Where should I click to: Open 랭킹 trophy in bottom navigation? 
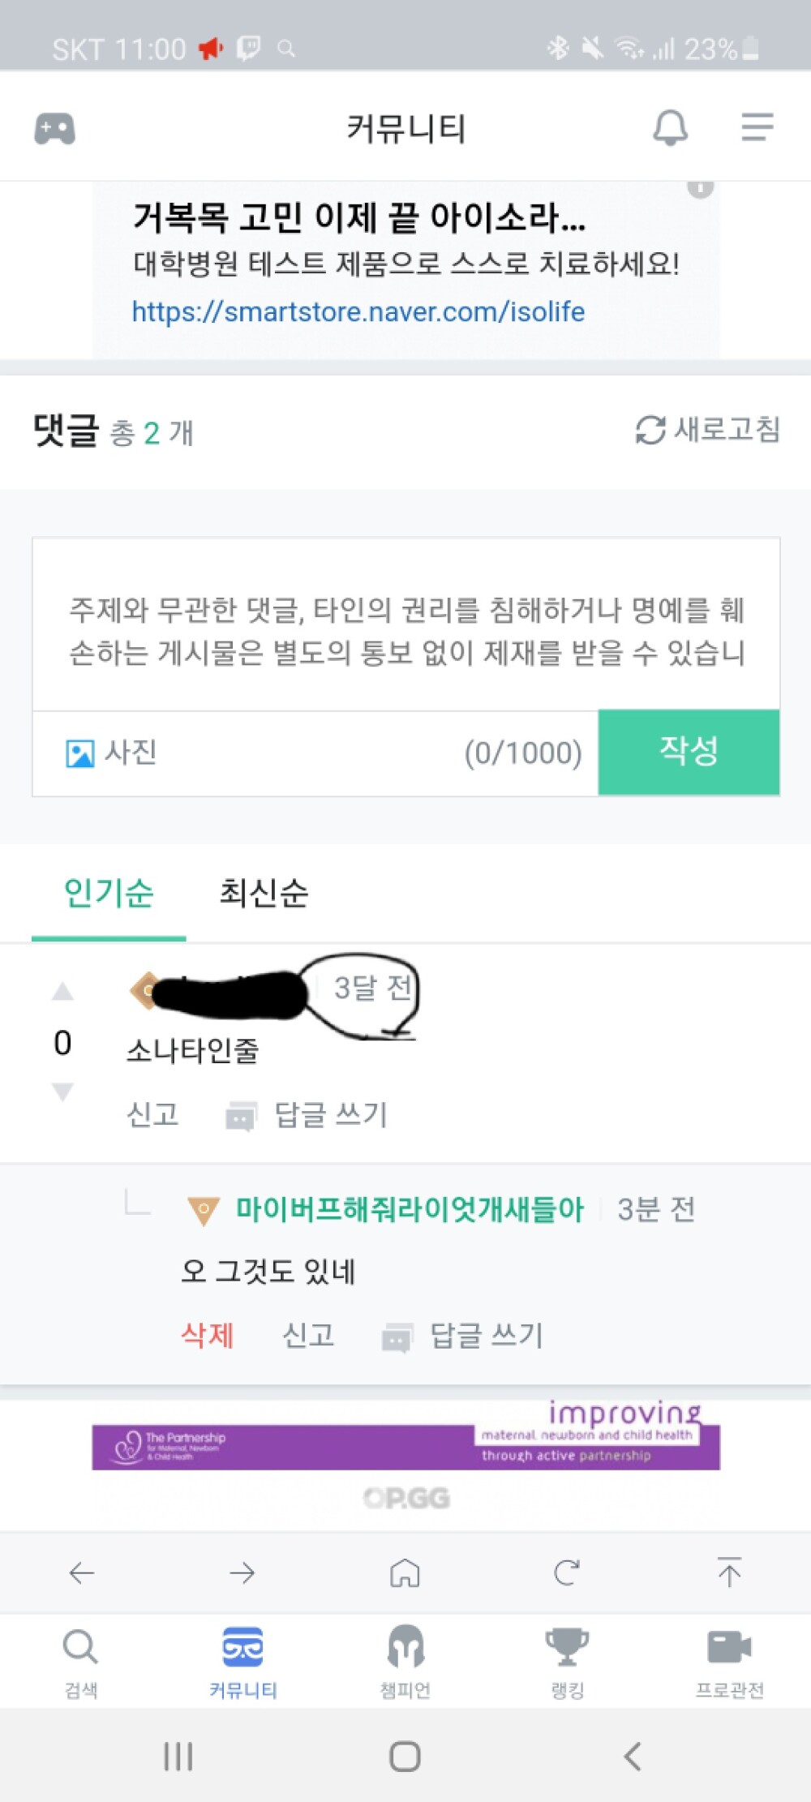pyautogui.click(x=567, y=1662)
